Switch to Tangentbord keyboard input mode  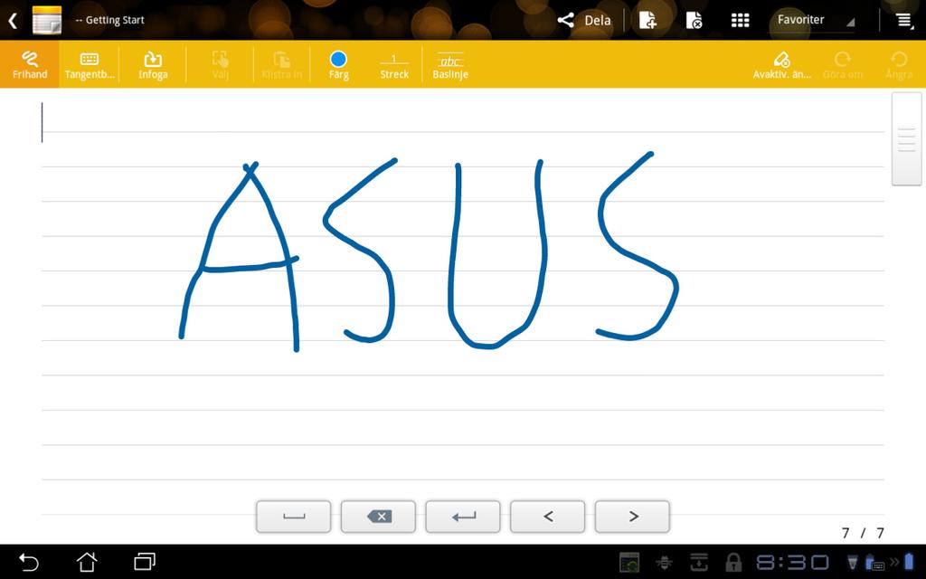90,65
